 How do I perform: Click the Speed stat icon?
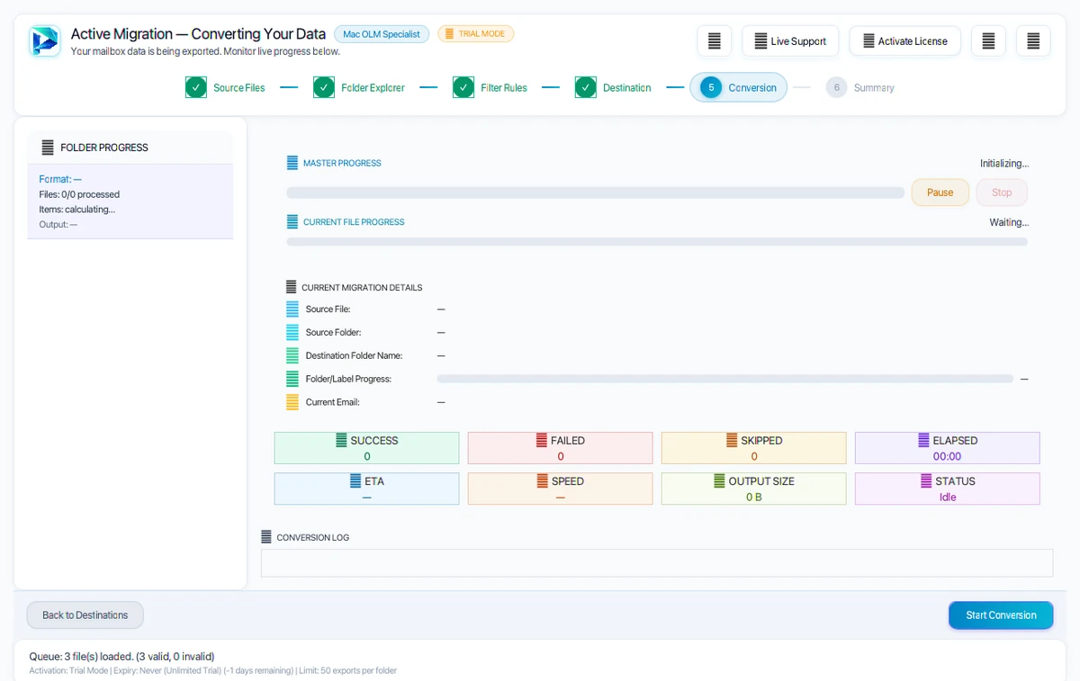542,481
